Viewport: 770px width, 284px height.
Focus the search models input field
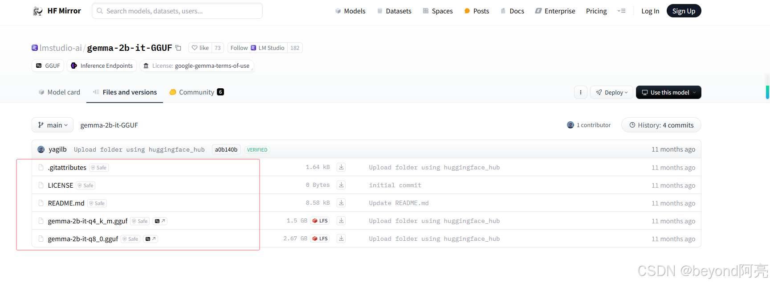click(x=177, y=11)
